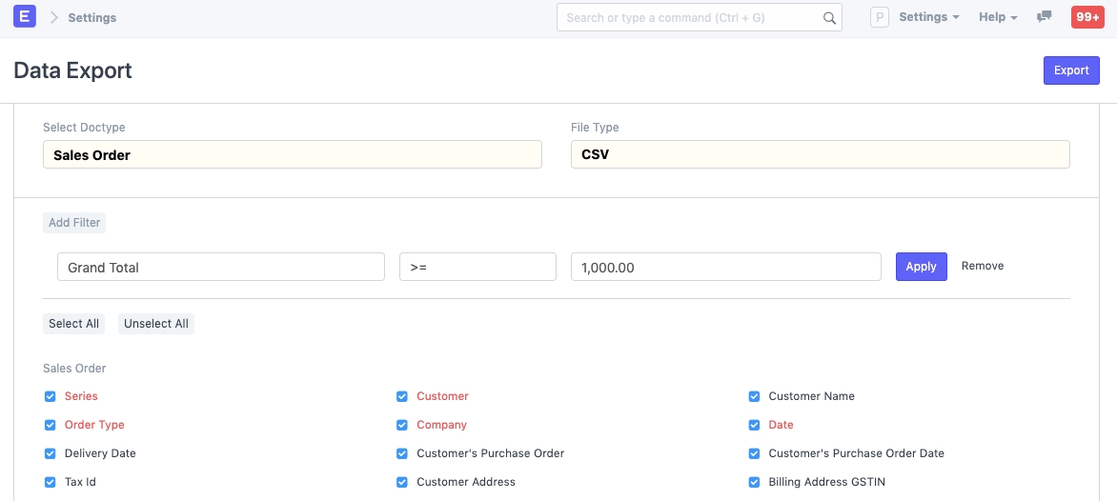
Task: Click the breadcrumb chevron arrow icon
Action: pos(54,17)
